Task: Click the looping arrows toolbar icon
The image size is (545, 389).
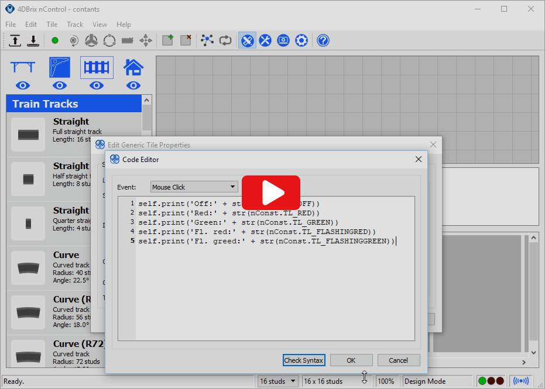Action: (x=225, y=40)
